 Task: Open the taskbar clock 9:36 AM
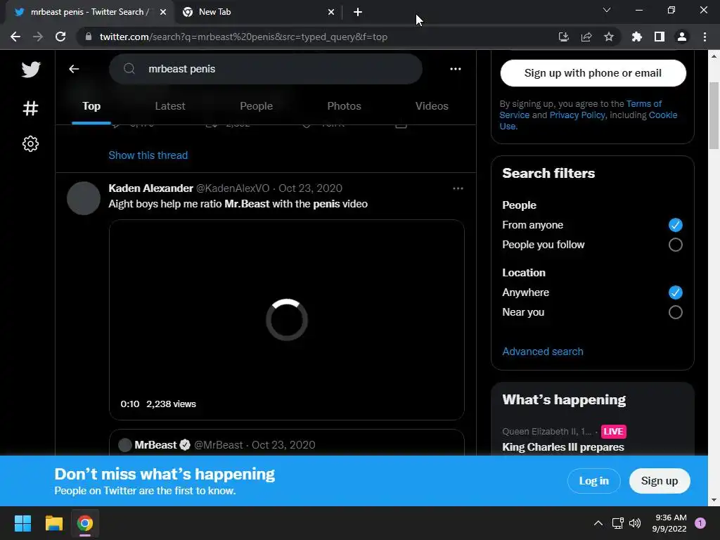click(669, 523)
